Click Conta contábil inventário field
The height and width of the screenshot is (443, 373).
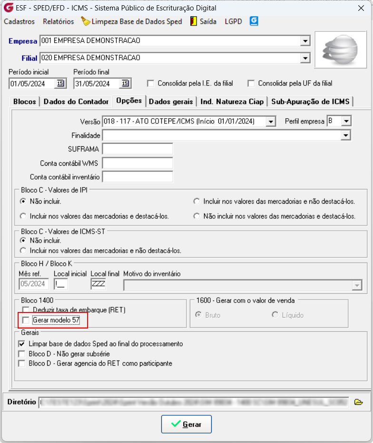(x=137, y=177)
